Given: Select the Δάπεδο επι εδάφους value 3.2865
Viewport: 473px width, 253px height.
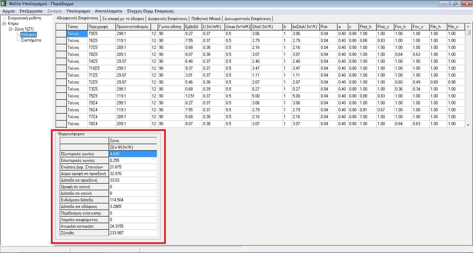Looking at the screenshot, I should (133, 207).
